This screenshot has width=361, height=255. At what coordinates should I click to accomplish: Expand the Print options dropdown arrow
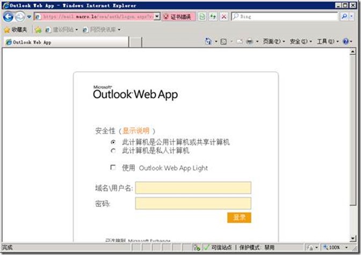(x=257, y=42)
